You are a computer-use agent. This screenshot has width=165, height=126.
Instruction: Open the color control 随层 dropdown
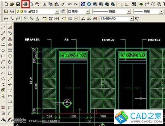(x=88, y=11)
